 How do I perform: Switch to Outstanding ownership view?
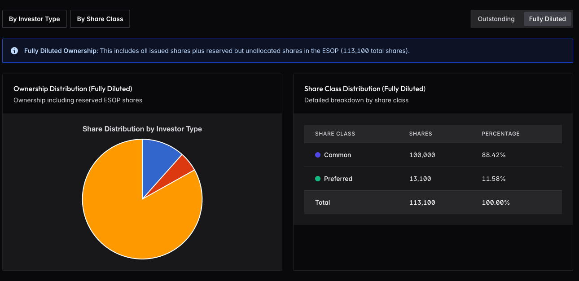(496, 19)
